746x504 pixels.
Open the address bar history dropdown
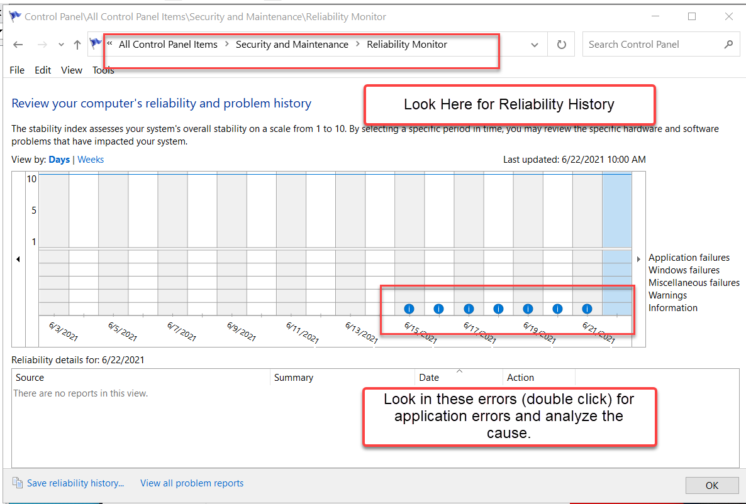[534, 44]
